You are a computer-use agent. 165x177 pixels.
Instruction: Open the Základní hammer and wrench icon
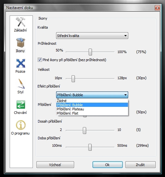point(20,22)
